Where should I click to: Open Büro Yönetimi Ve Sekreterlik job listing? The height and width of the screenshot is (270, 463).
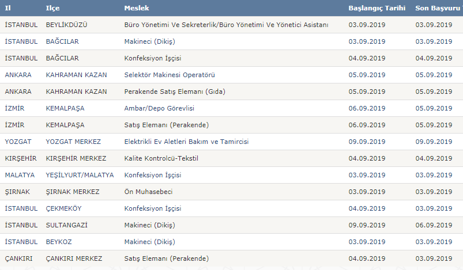pos(226,25)
